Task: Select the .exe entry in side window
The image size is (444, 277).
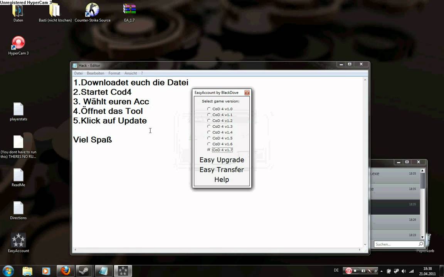Action: [x=395, y=176]
